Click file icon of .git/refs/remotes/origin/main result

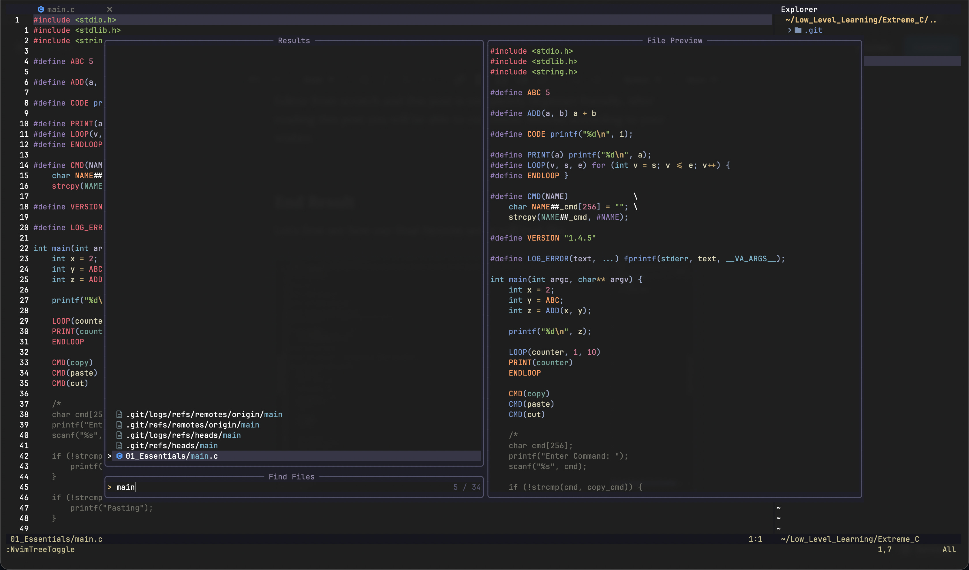click(x=120, y=425)
